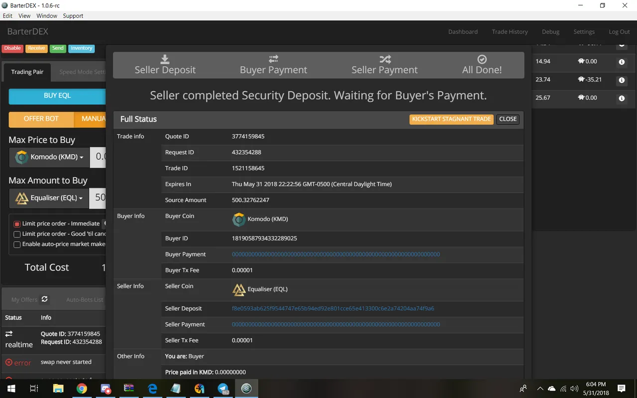Click the Buyer Payment exchange arrows icon
The width and height of the screenshot is (637, 398).
[273, 59]
